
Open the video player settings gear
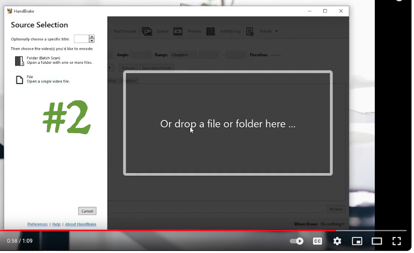tap(337, 241)
